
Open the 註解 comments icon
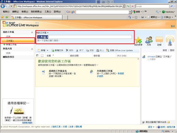(159, 41)
